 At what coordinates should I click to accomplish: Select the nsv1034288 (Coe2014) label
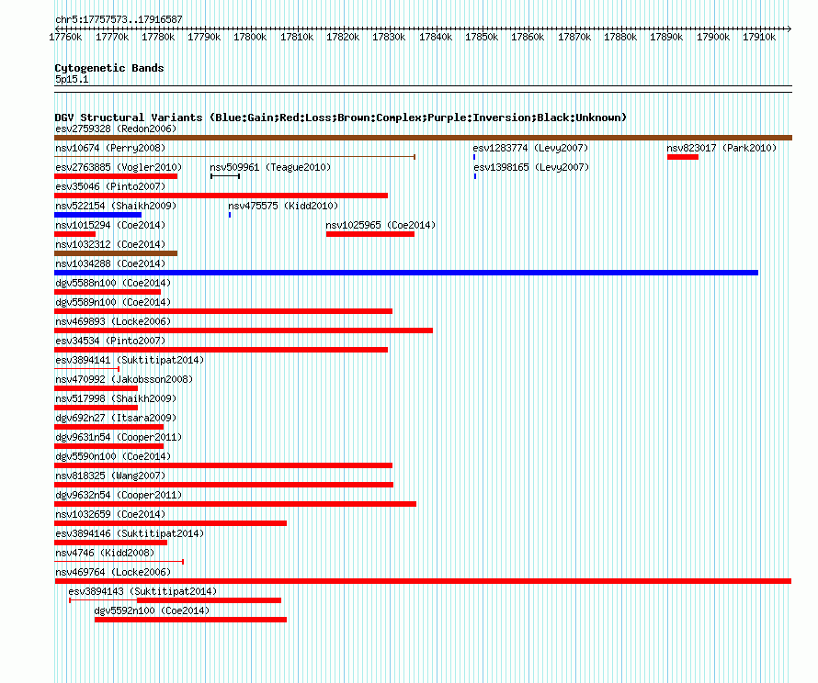(x=110, y=263)
